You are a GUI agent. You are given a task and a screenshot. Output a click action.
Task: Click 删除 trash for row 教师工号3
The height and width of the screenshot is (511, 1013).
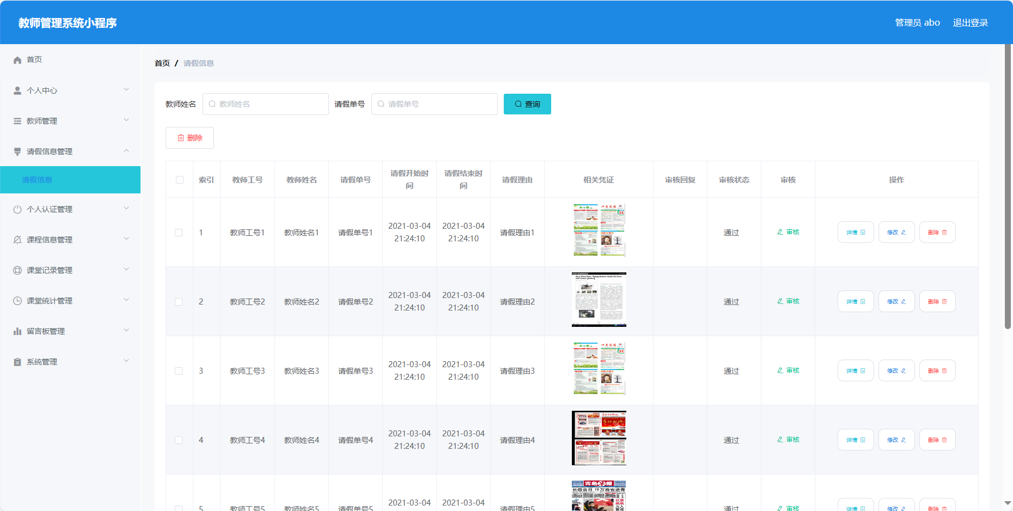point(937,370)
